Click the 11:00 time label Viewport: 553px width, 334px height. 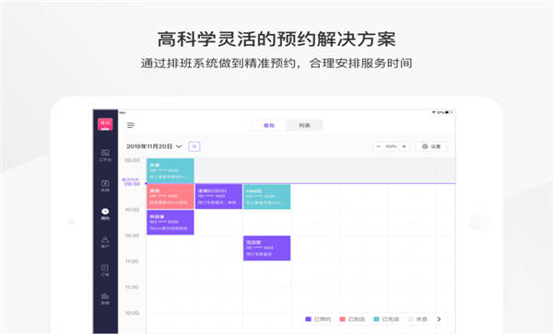tap(132, 261)
